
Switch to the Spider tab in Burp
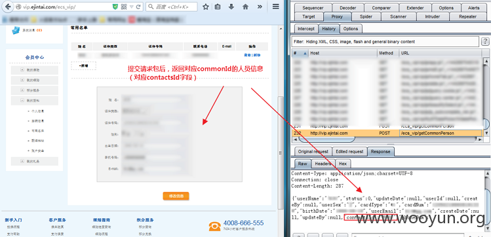click(366, 16)
